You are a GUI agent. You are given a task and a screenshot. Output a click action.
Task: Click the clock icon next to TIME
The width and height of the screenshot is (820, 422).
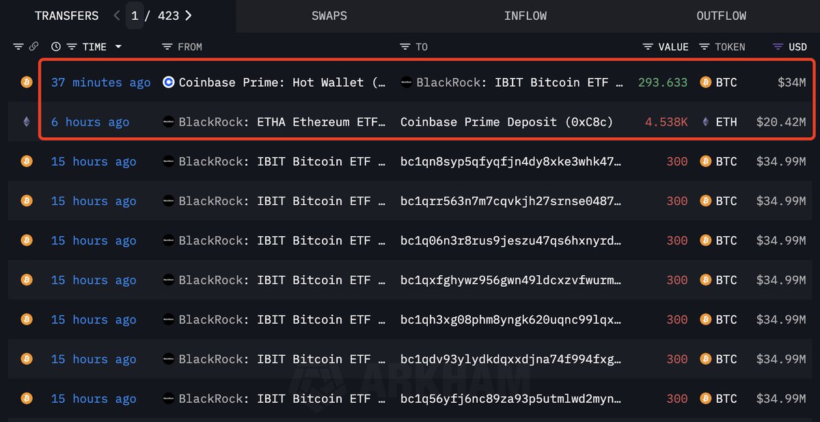56,46
